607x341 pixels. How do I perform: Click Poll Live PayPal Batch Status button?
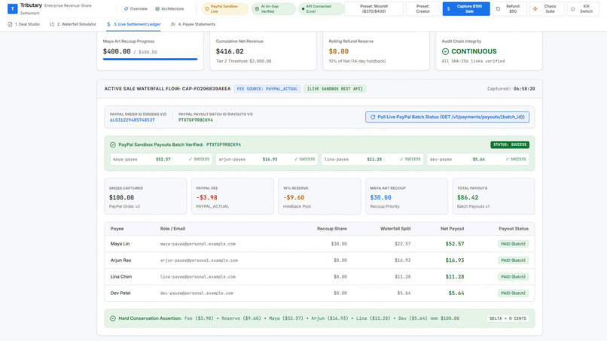click(447, 117)
